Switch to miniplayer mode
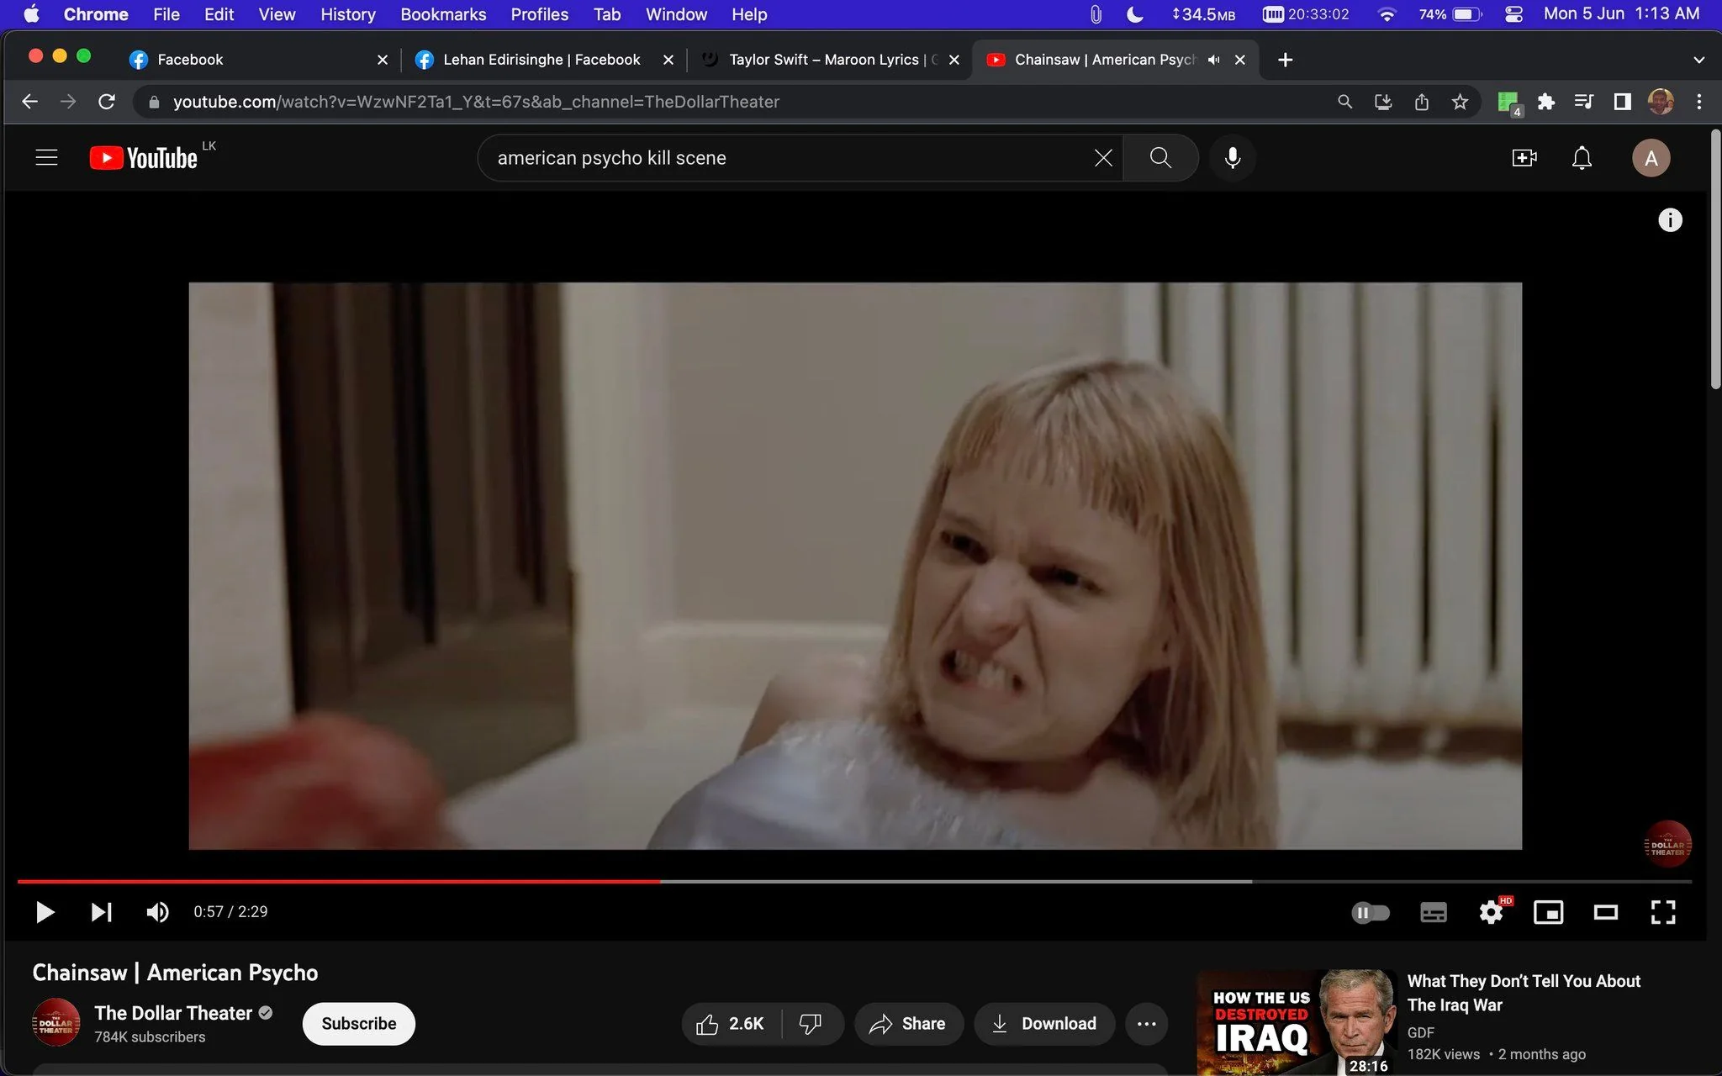 click(x=1548, y=912)
